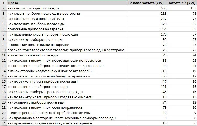
Task: Select phrase "как правильно в ресторане класть кухонные приборы"
Action: (x=62, y=118)
